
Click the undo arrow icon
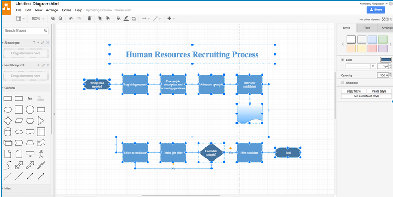point(71,19)
